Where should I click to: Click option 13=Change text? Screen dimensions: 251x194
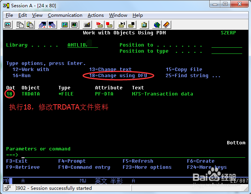(x=110, y=70)
